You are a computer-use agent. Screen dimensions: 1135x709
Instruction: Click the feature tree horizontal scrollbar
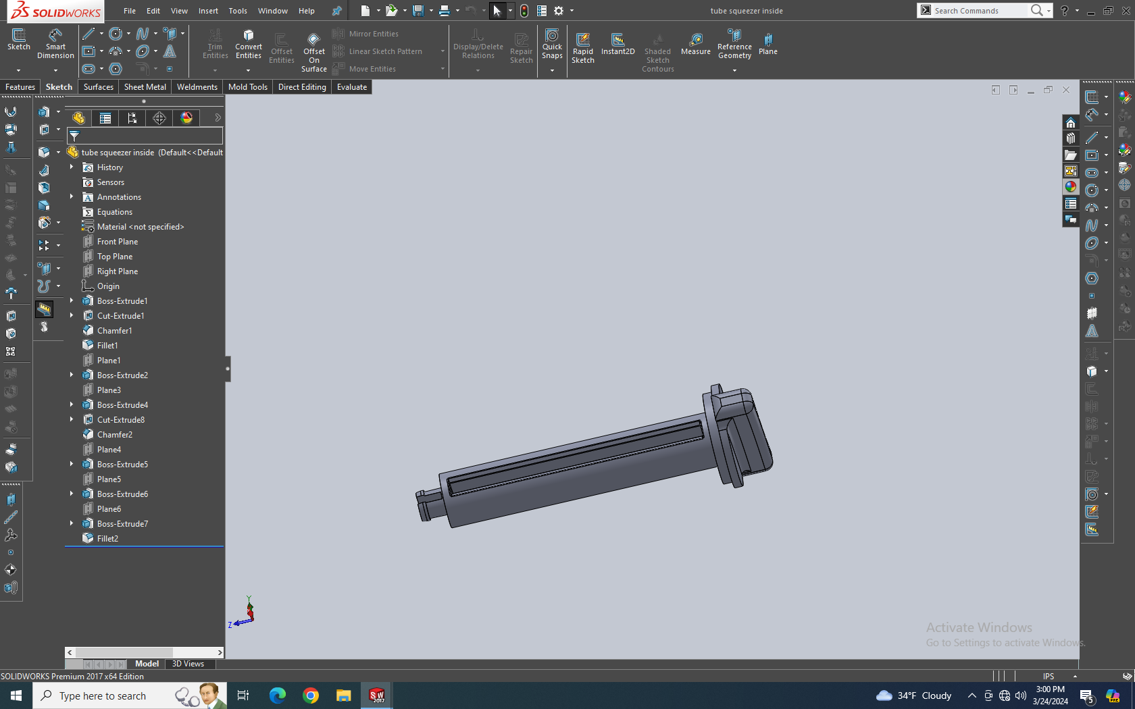click(x=145, y=652)
